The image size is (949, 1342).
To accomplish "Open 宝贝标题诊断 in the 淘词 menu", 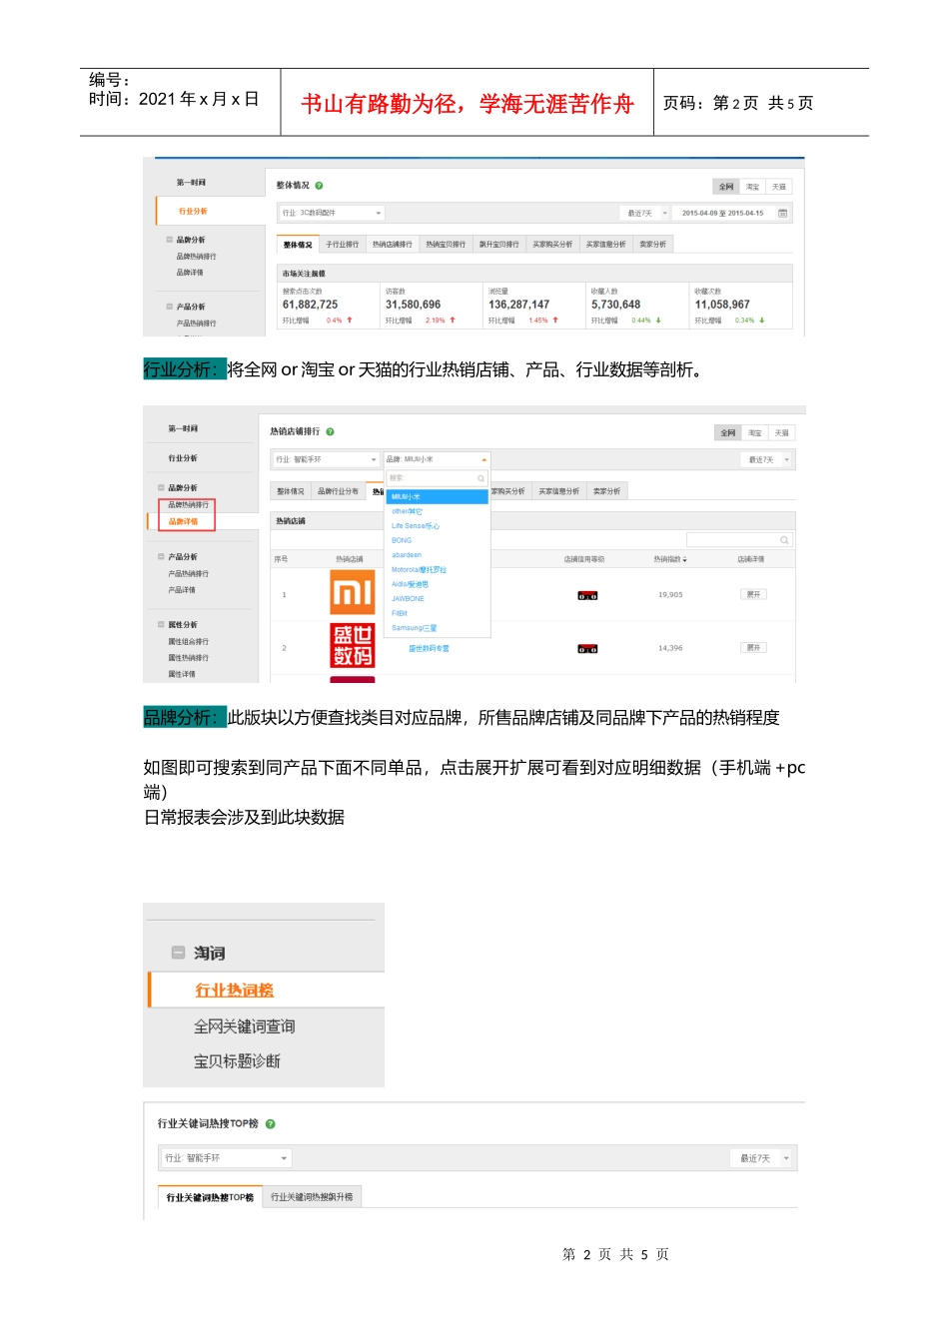I will click(237, 1061).
